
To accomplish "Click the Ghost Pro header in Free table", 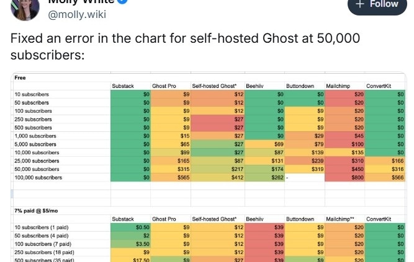I will coord(164,86).
